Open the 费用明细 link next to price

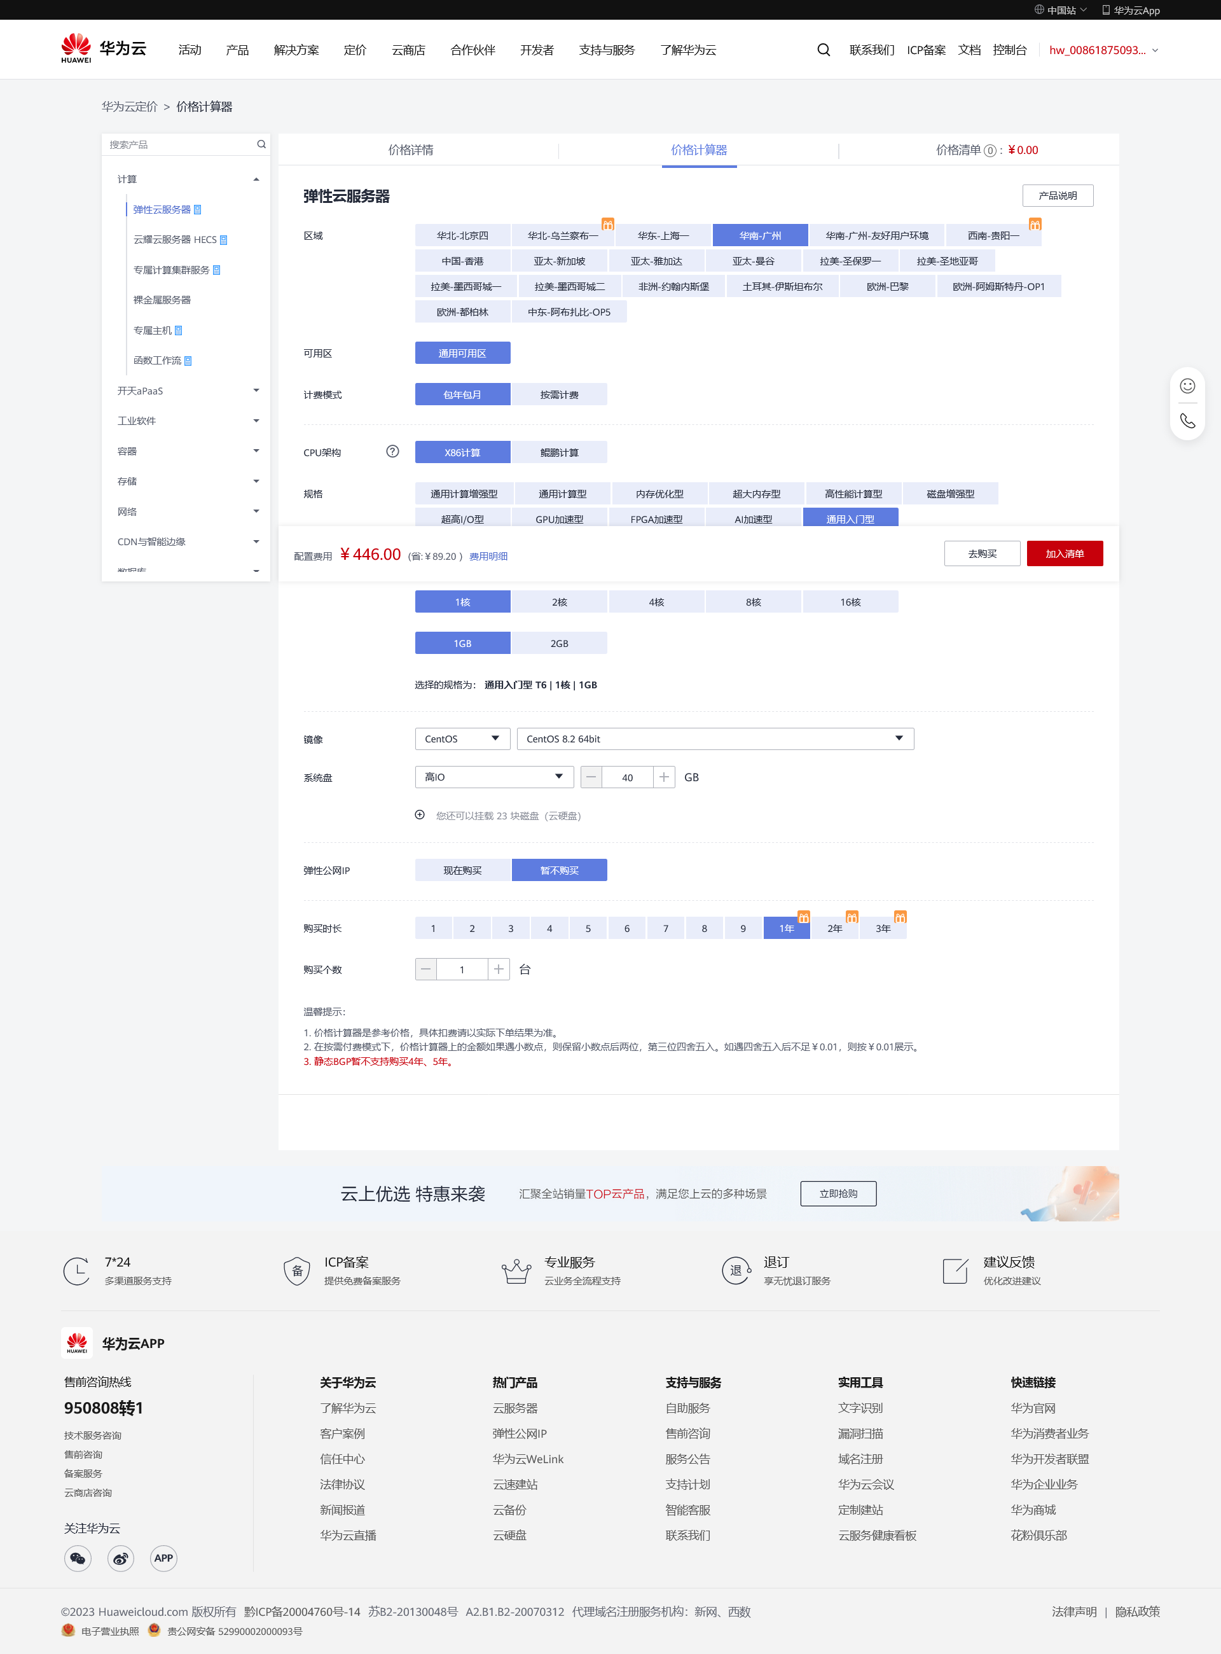489,556
